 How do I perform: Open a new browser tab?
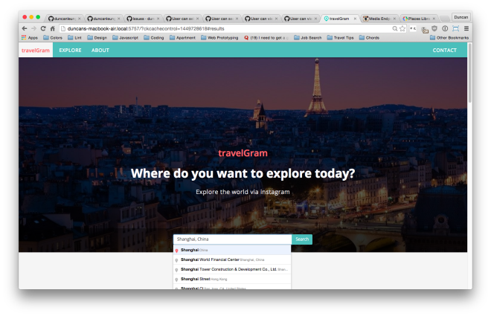445,19
